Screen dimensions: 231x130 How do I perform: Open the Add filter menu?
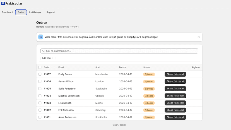click(x=48, y=58)
